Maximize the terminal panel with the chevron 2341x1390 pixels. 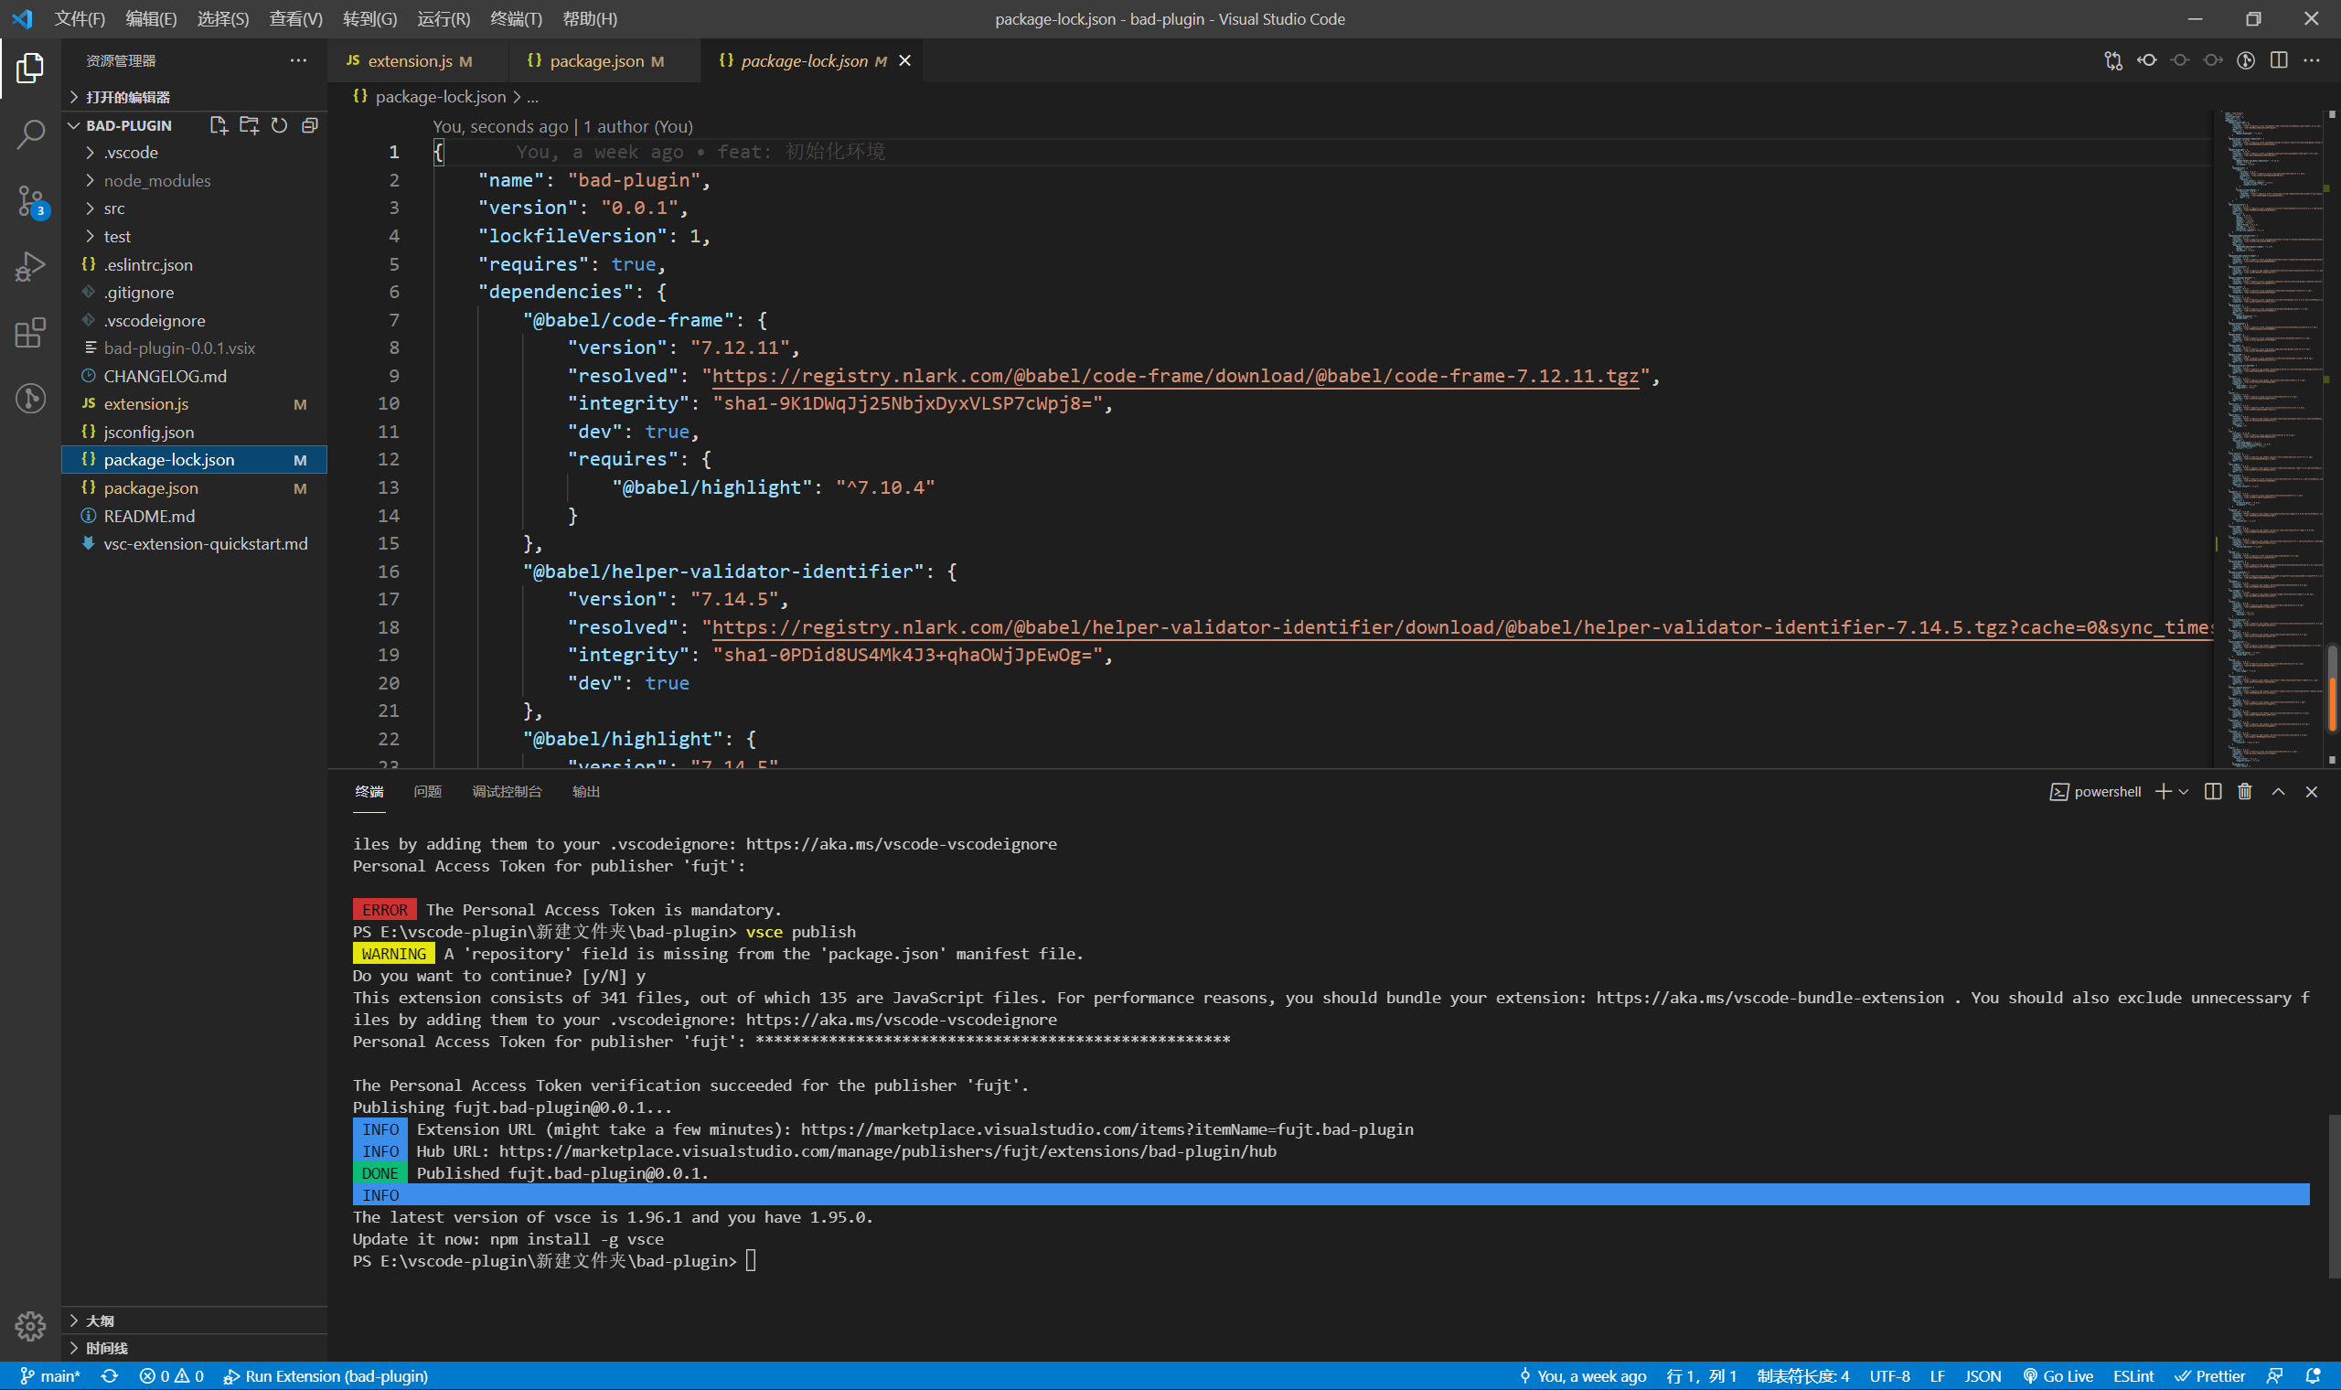click(x=2278, y=791)
